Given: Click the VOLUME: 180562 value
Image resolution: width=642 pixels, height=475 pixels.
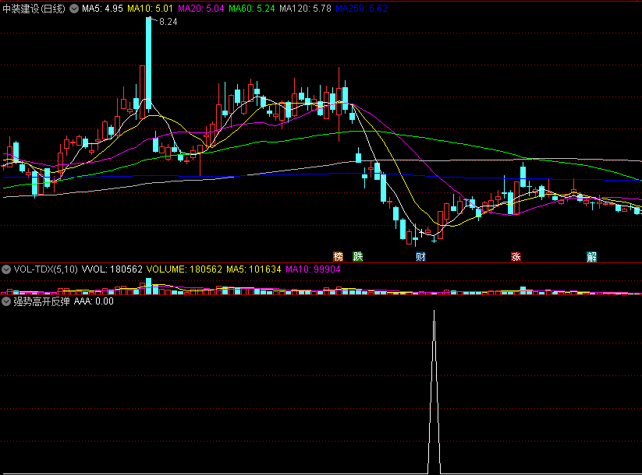Looking at the screenshot, I should pyautogui.click(x=184, y=269).
